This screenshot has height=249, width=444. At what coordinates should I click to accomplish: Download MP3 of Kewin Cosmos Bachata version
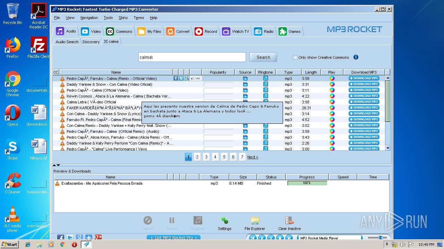(x=364, y=96)
